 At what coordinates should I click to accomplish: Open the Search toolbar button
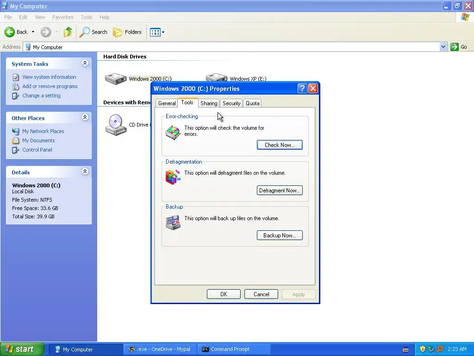(93, 32)
